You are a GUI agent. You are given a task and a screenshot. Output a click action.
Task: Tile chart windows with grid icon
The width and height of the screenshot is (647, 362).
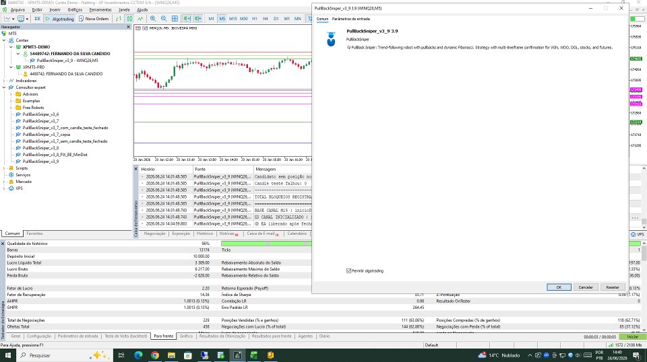tap(175, 19)
